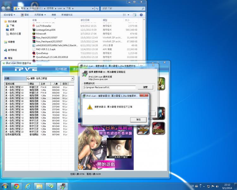Select room 真‧信長之野望 05 in list
The height and width of the screenshot is (190, 237).
click(x=15, y=98)
